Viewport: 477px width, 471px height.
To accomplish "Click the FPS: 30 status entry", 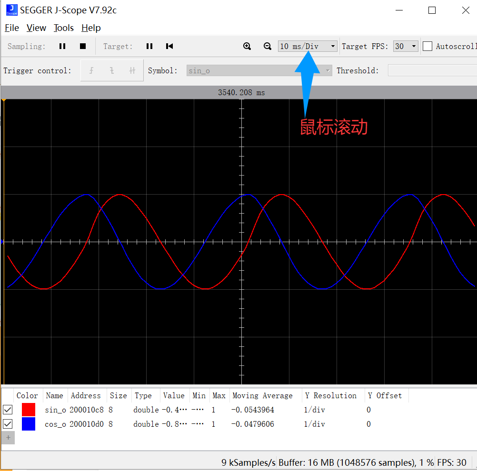I will 452,462.
